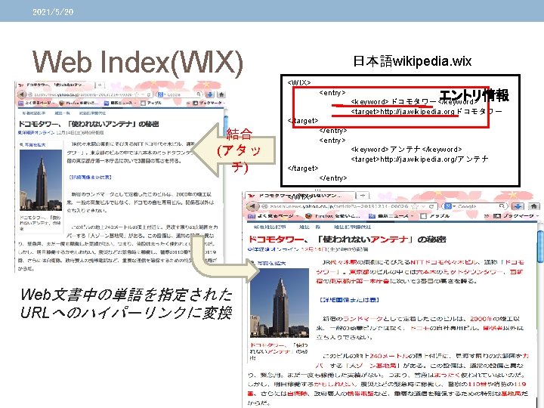Screen dimensions: 544x408
Task: Click Firefox bookmark in red-linked browser toolbar
Action: [332, 216]
